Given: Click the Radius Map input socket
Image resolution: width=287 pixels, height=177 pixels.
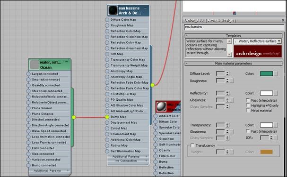Looking at the screenshot, I should tap(107, 145).
